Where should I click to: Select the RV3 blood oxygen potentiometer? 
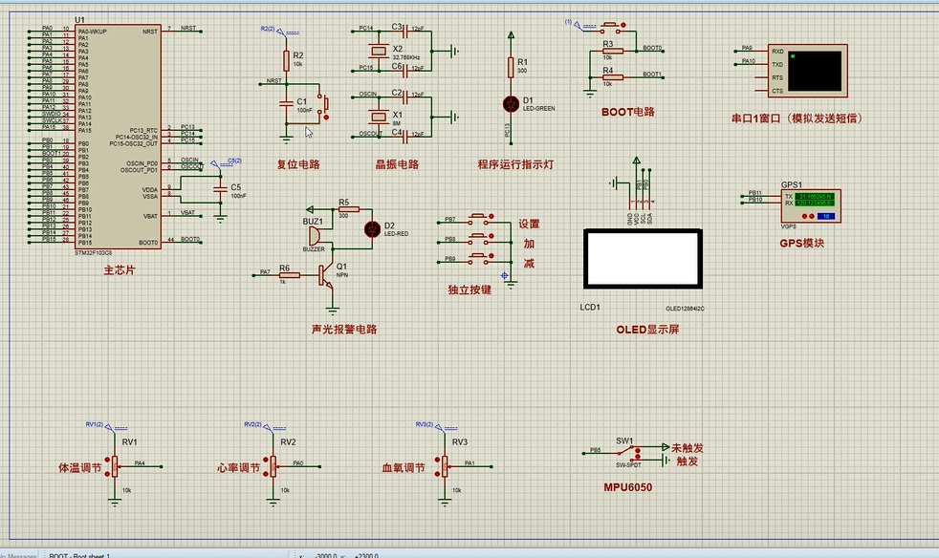(x=445, y=466)
